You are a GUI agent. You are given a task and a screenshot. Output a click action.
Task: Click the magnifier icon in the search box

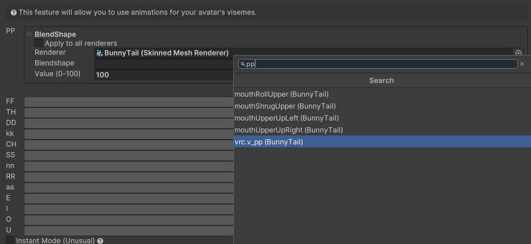[242, 64]
